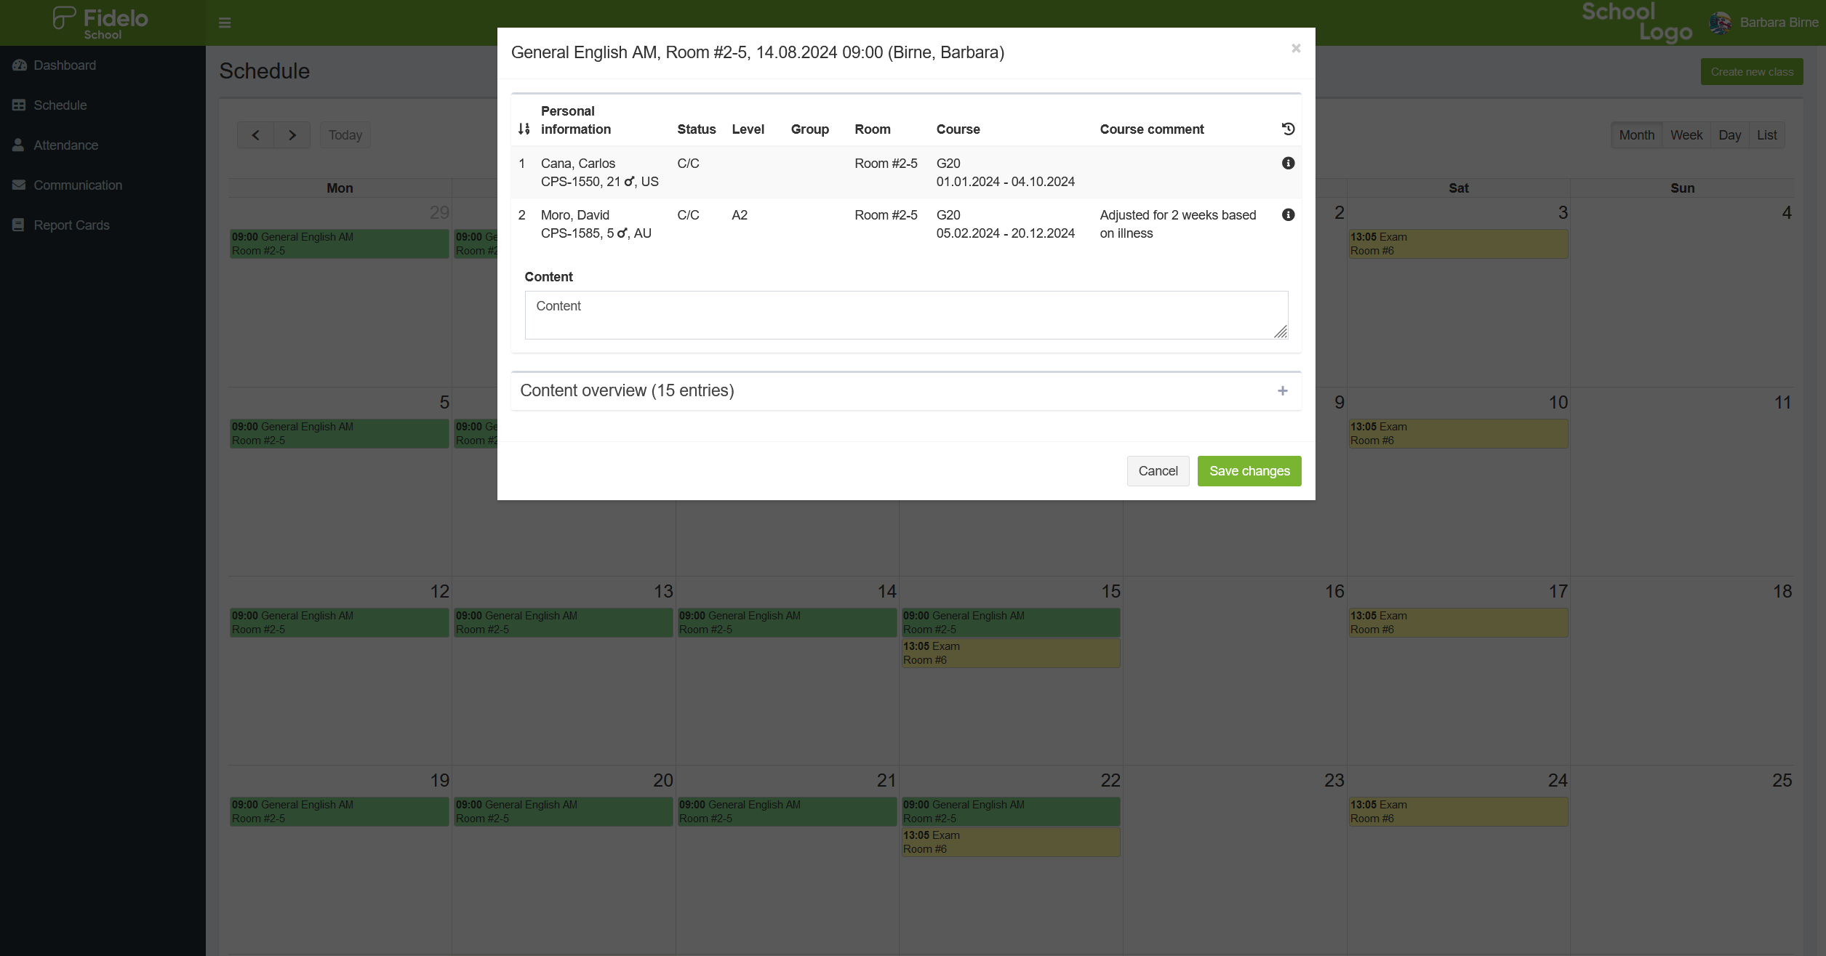The width and height of the screenshot is (1826, 956).
Task: Go to previous month arrow
Action: point(255,135)
